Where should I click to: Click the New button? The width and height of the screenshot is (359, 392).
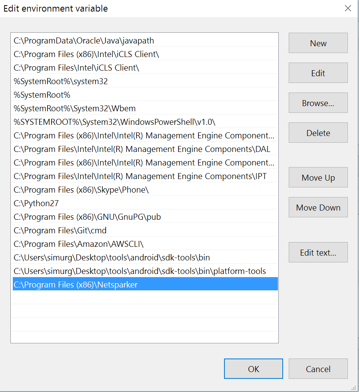point(318,43)
